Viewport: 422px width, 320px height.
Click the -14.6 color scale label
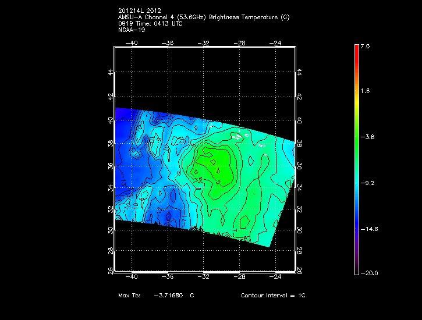[367, 229]
